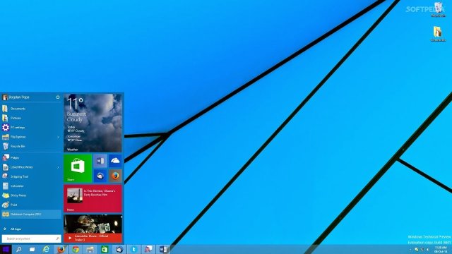Open the Twitter app on the taskbar
The height and width of the screenshot is (254, 452).
click(133, 249)
